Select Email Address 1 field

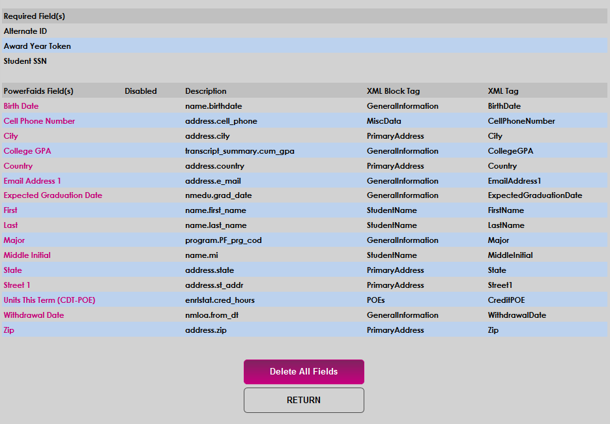pos(32,180)
